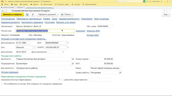The height and width of the screenshot is (96, 172).
Task: Close the Сотрудники tab
Action: tap(24, 7)
